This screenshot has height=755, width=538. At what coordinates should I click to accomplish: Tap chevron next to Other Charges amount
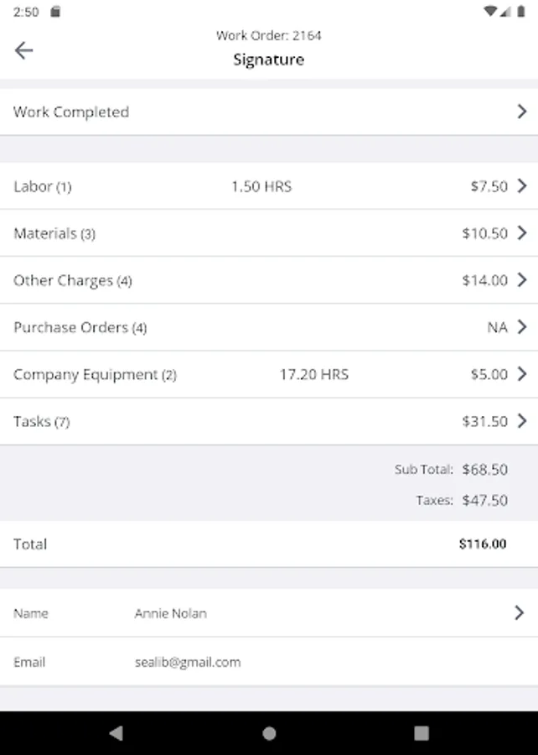(521, 280)
